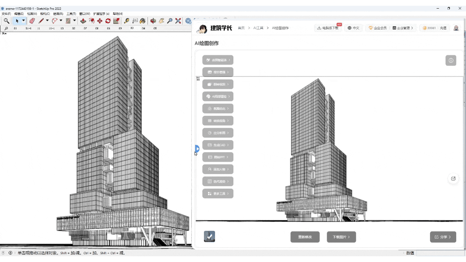Click the 数值 measurements input box
This screenshot has width=466, height=262.
click(440, 253)
